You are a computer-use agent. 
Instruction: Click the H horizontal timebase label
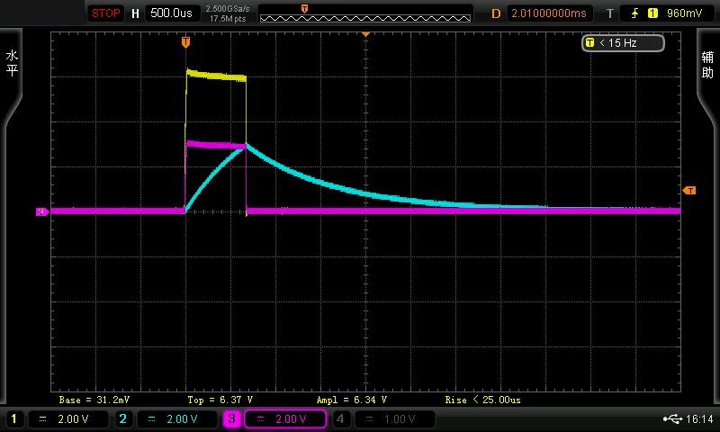tap(135, 13)
